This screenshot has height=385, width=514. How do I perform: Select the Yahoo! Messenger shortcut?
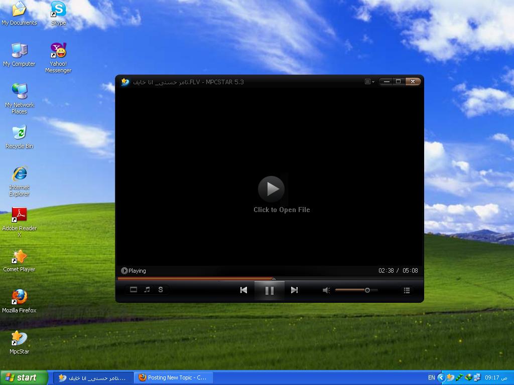coord(58,58)
